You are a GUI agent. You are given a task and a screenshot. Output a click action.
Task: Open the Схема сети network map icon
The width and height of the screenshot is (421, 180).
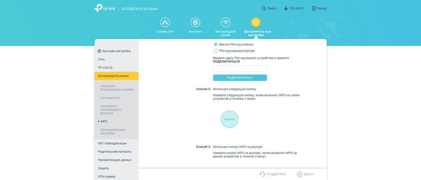tap(165, 22)
